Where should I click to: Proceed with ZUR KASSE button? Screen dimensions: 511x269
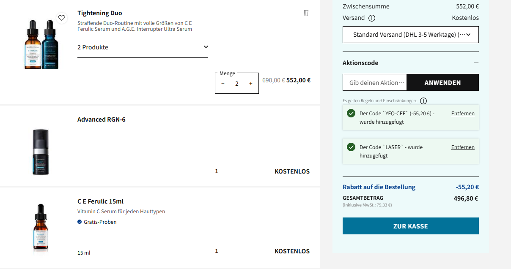click(410, 226)
